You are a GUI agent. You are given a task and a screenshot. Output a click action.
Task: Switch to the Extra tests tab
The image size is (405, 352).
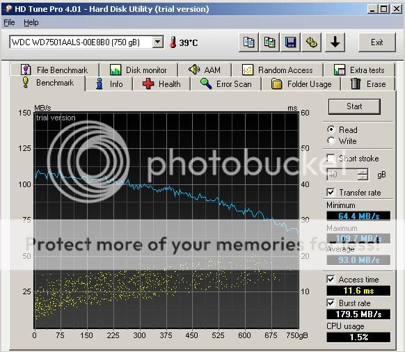point(359,70)
